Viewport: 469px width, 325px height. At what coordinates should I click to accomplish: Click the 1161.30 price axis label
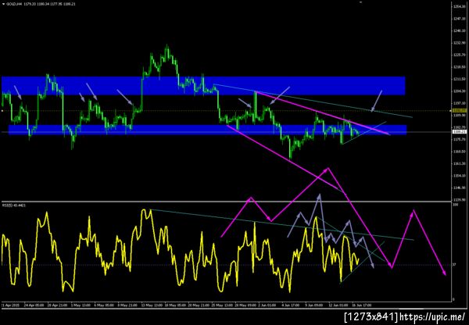pos(458,164)
